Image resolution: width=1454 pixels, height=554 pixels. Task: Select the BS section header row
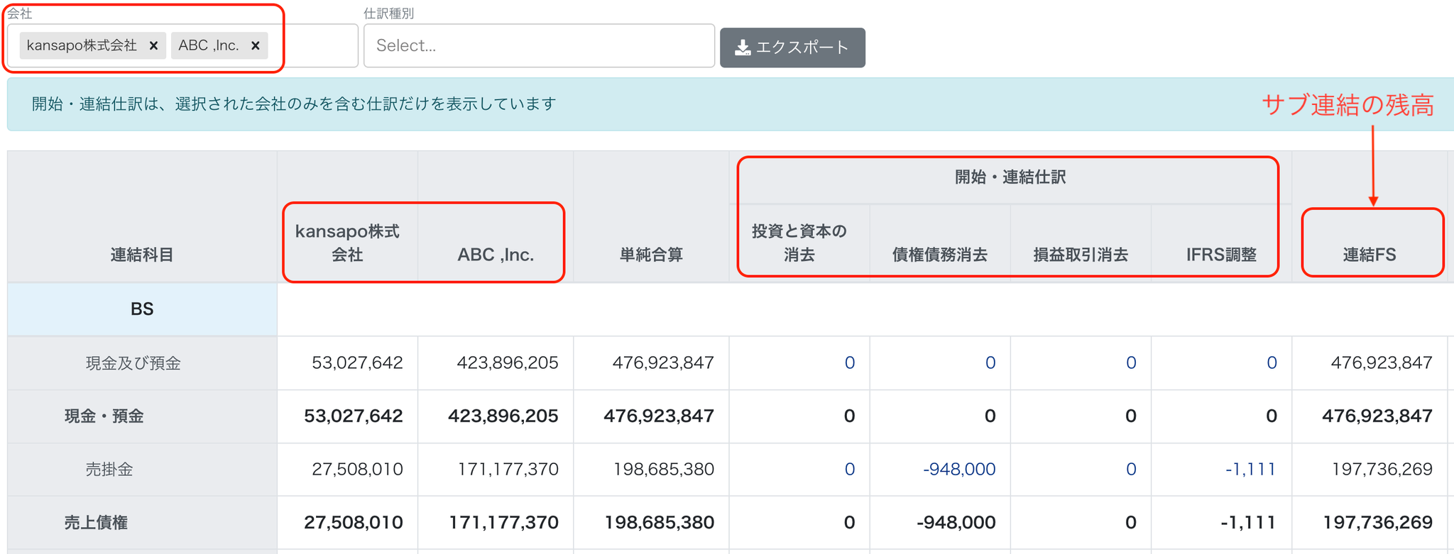click(x=142, y=309)
